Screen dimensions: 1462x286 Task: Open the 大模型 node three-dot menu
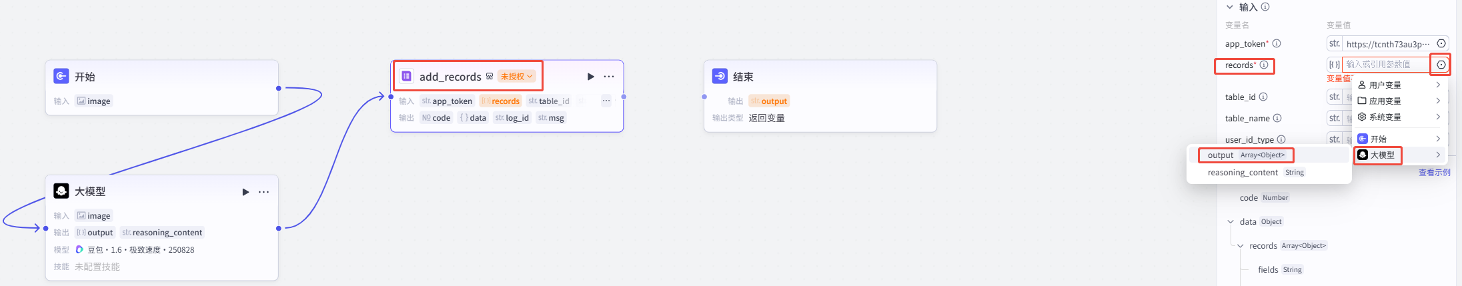[264, 192]
